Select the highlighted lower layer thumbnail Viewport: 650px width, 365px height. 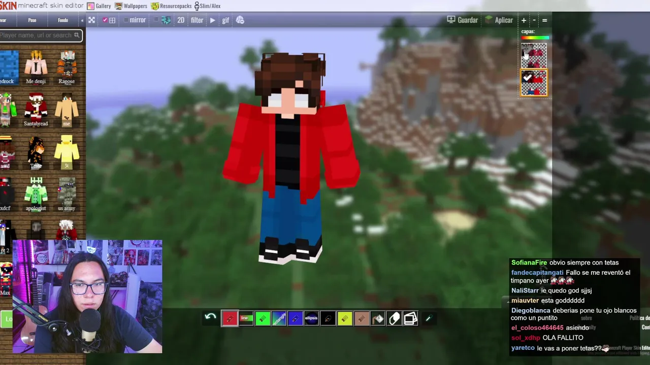coord(534,83)
